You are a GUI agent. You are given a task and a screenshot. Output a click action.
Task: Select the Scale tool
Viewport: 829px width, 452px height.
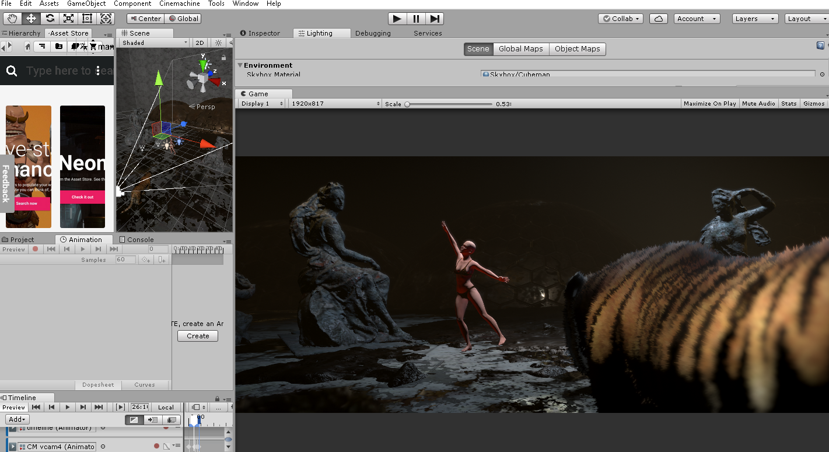[x=68, y=19]
